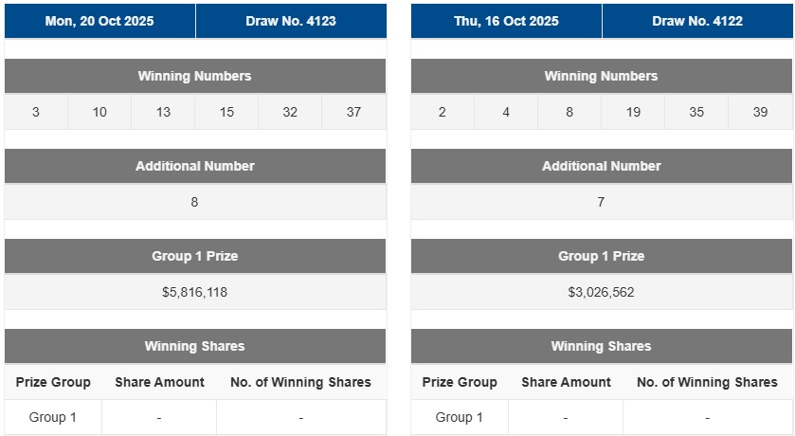This screenshot has height=436, width=795.
Task: Click additional number 7 for Draw 4122
Action: (x=601, y=202)
